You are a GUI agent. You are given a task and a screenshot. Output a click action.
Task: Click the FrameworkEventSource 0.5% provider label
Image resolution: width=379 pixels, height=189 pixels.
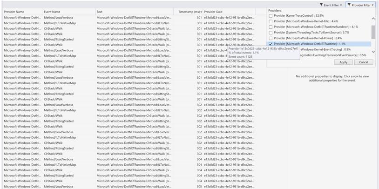333,55
